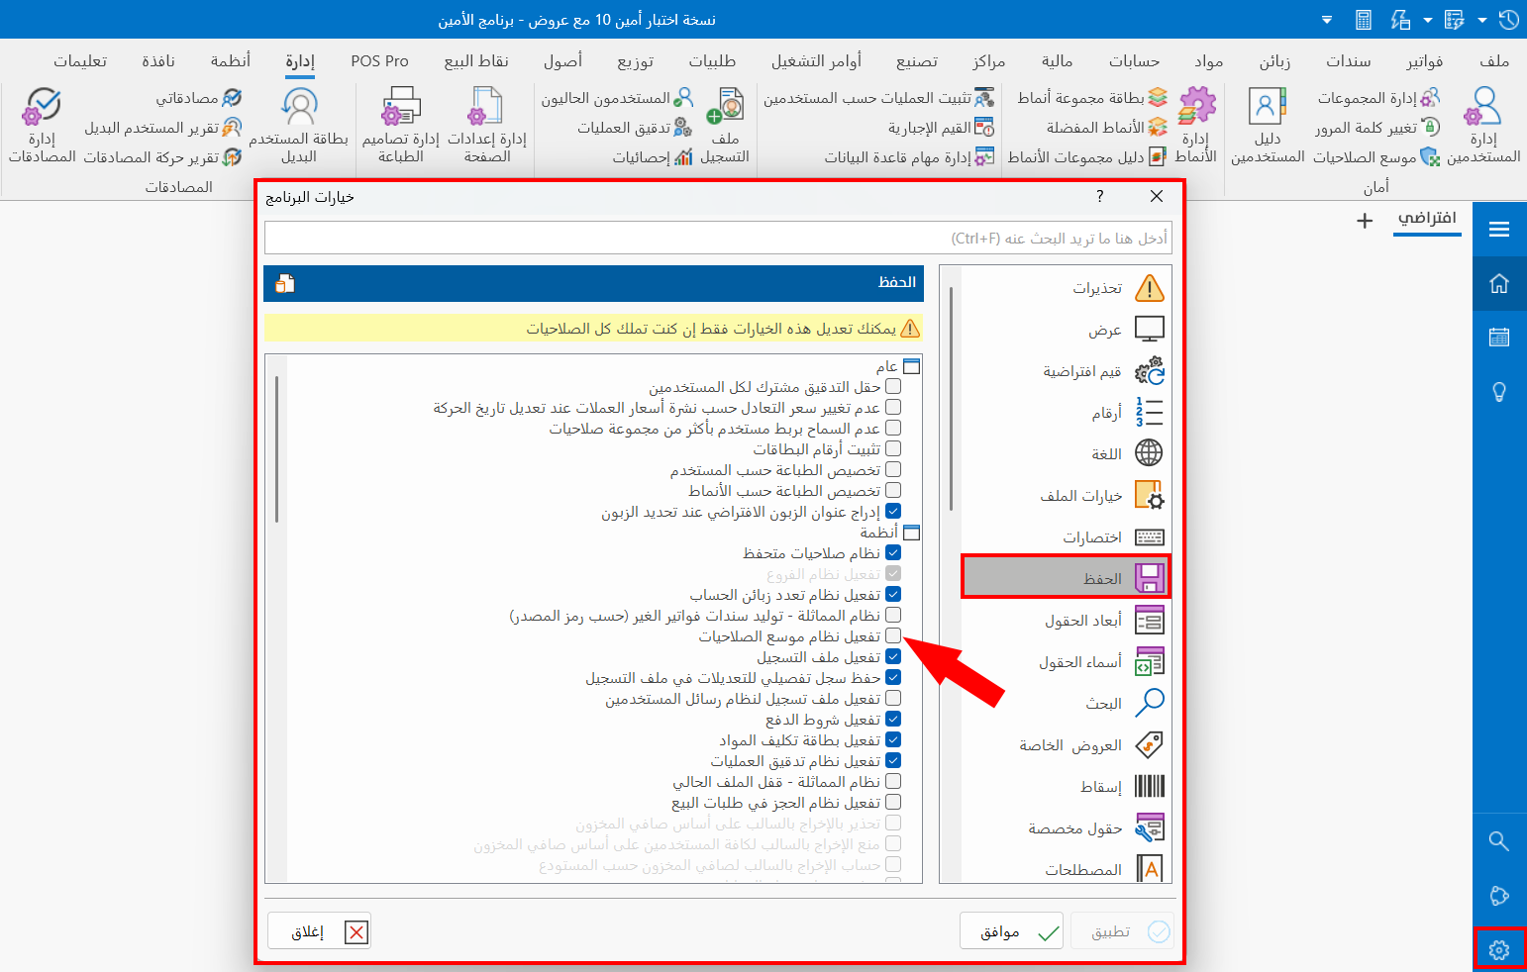Collapse the أنظمة options group
This screenshot has width=1527, height=972.
pyautogui.click(x=912, y=532)
